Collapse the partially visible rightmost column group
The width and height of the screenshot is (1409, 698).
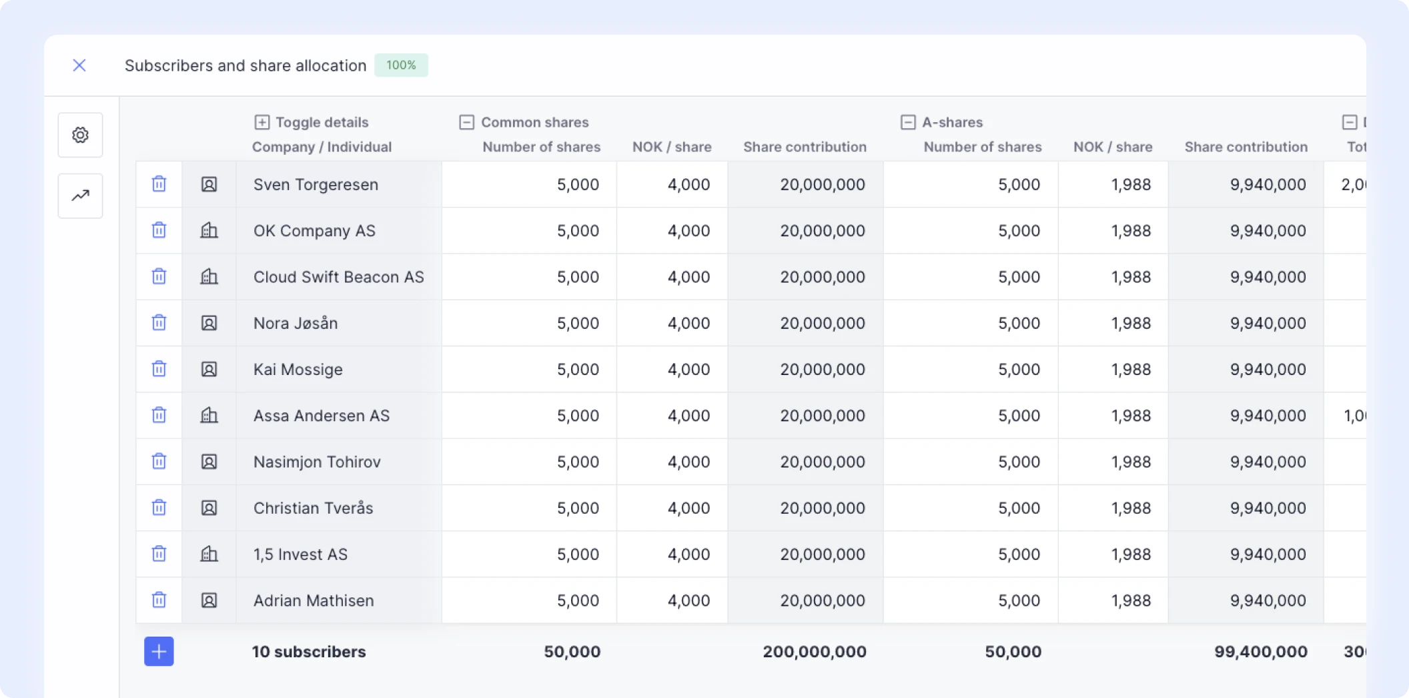(1349, 122)
